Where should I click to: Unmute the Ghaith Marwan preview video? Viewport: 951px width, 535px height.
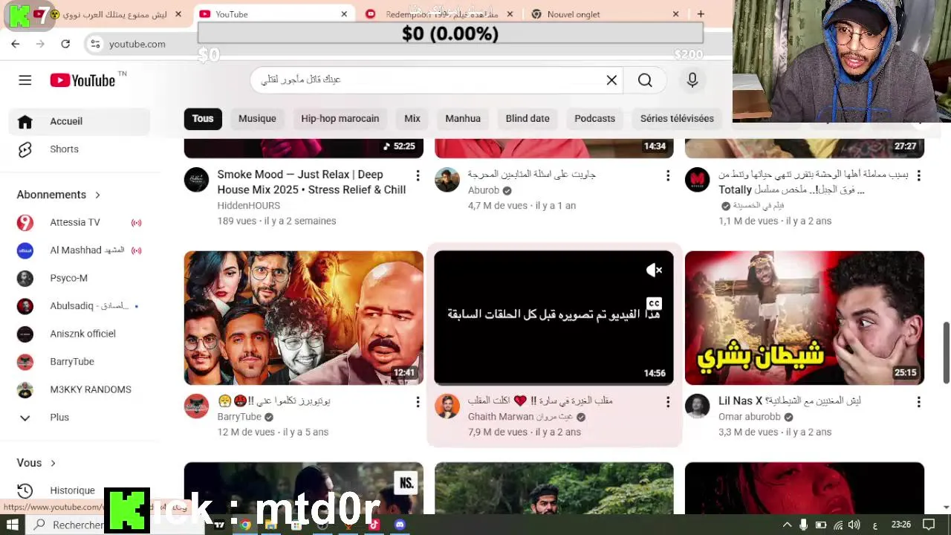tap(654, 270)
